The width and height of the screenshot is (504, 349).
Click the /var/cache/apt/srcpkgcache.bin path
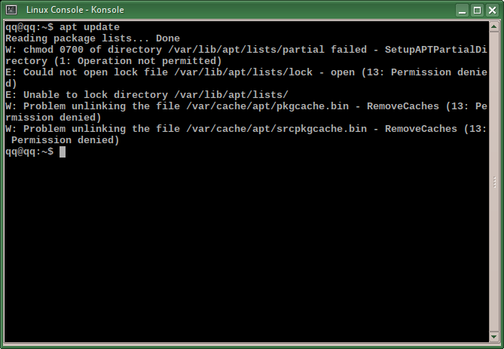click(x=276, y=129)
